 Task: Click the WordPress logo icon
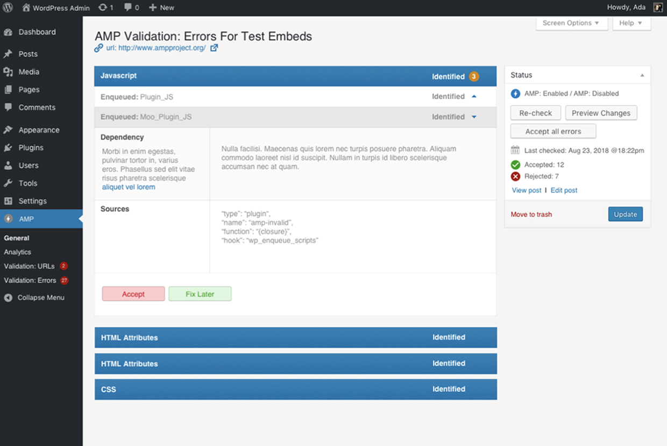8,8
